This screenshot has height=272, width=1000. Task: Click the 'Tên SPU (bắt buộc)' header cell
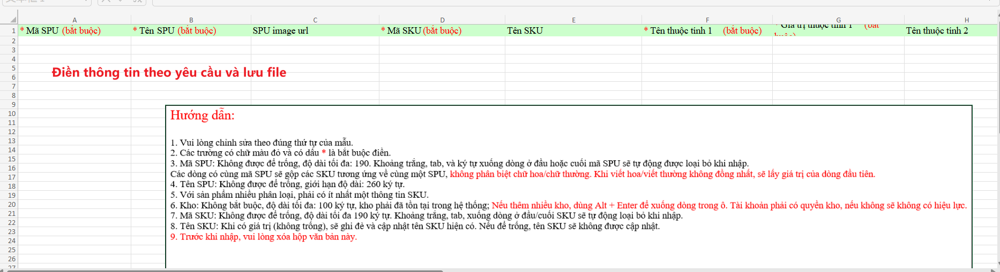point(191,31)
